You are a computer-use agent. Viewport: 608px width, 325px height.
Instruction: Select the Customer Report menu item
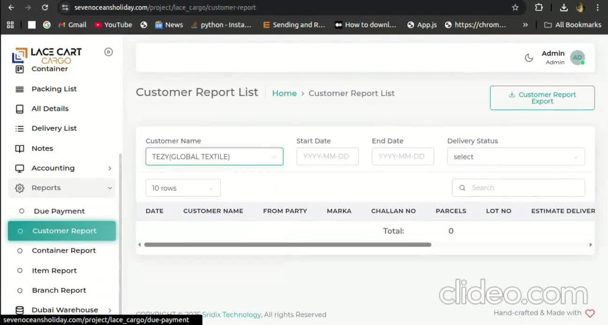[x=61, y=231]
